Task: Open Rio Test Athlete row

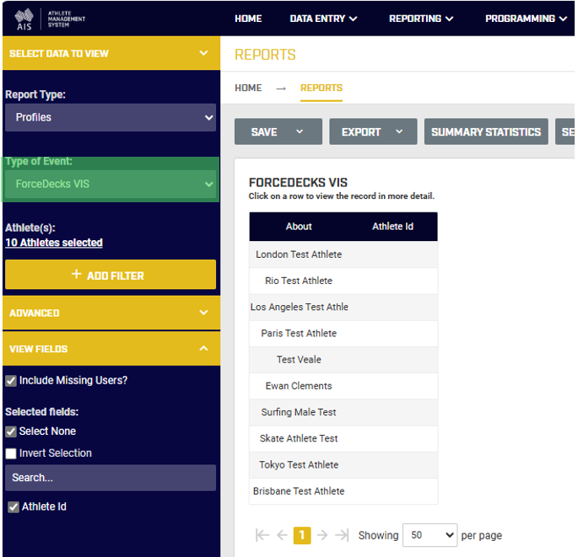Action: tap(343, 281)
